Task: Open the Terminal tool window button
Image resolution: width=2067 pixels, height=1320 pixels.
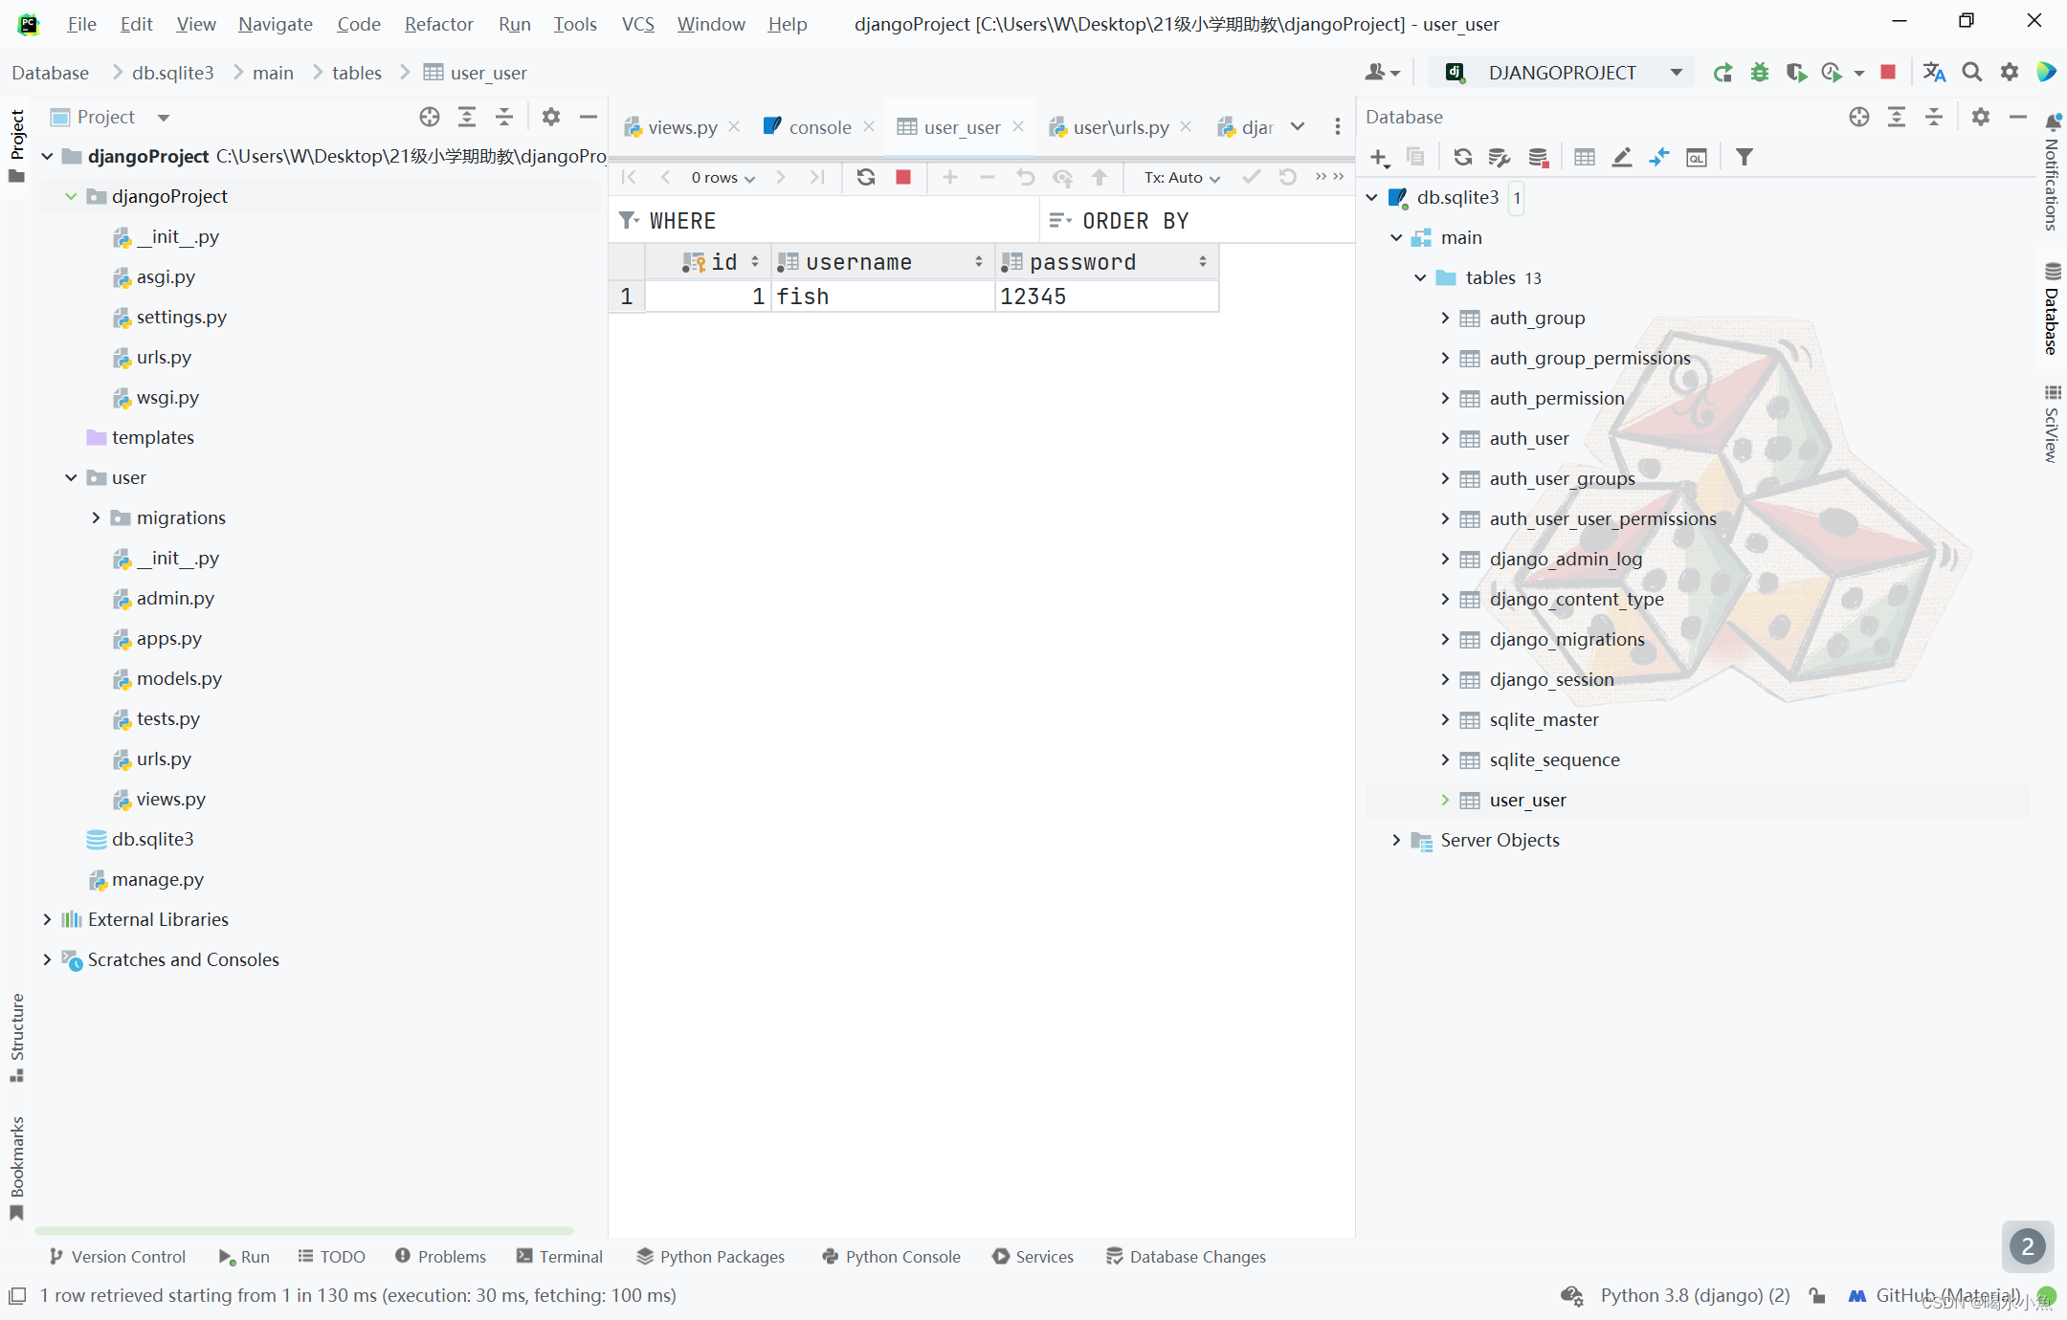Action: click(560, 1256)
